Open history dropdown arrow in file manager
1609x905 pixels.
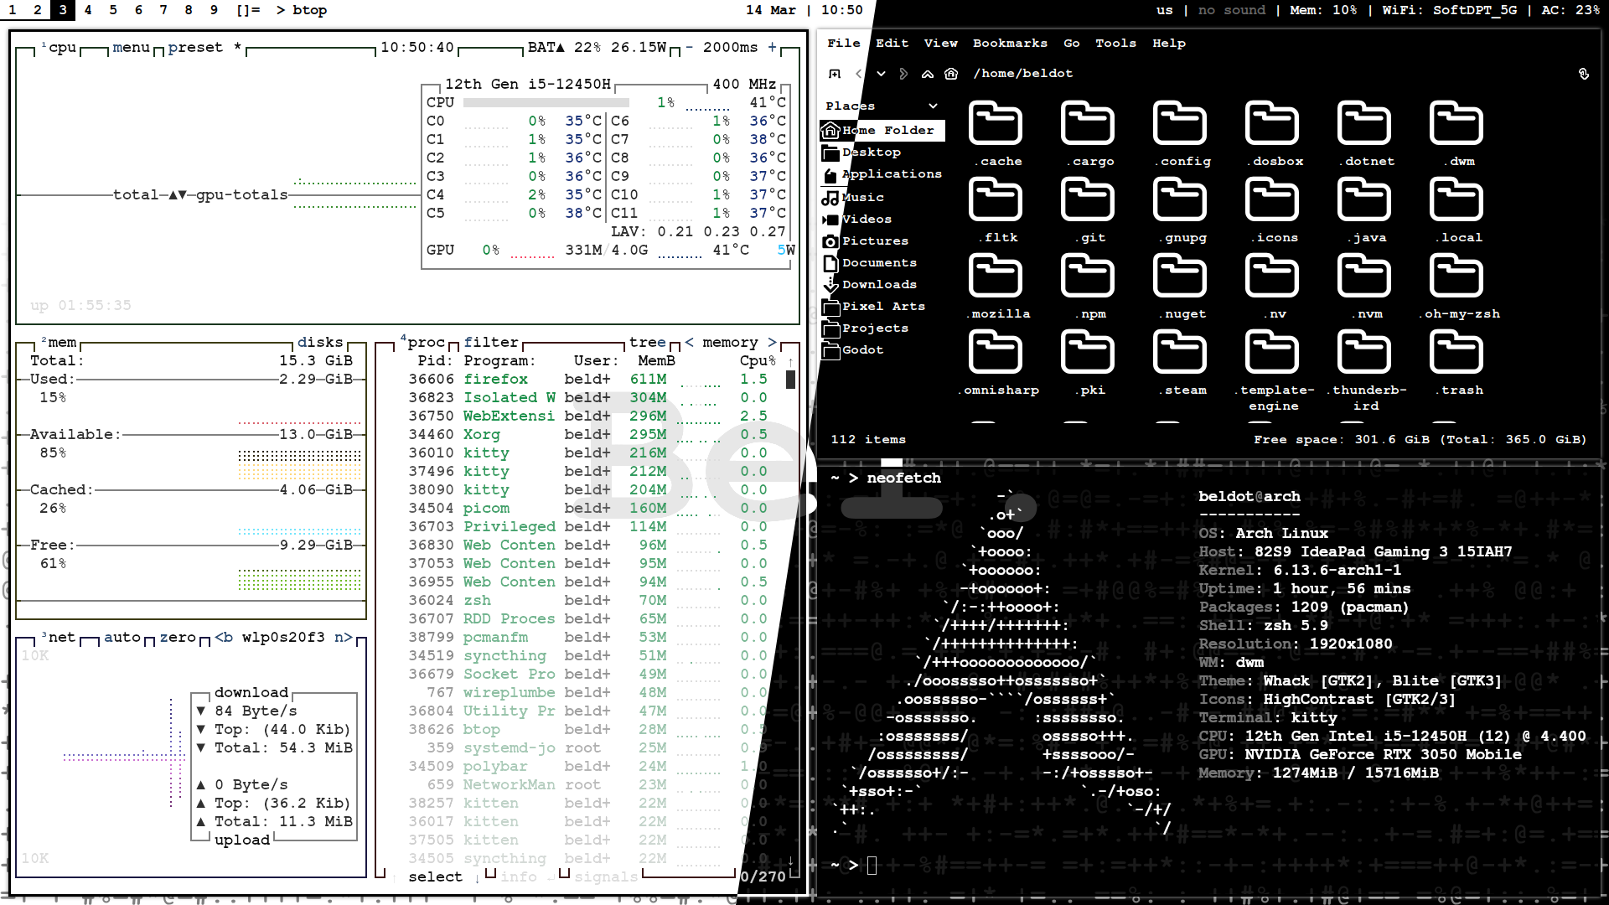click(x=881, y=74)
